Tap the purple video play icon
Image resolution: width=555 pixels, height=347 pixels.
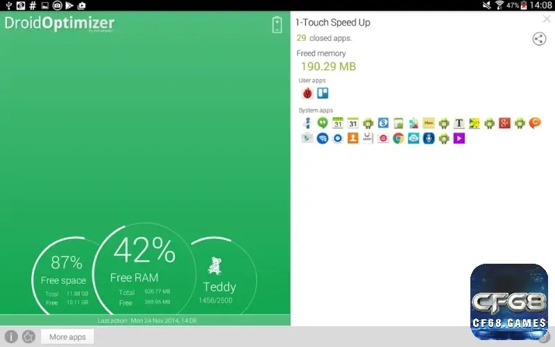[x=459, y=138]
